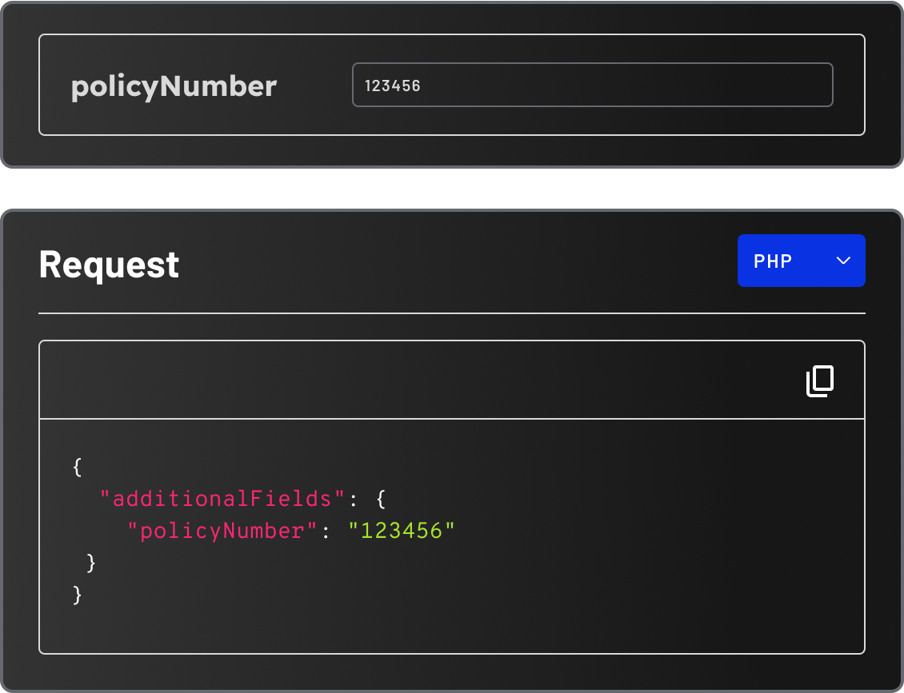Image resolution: width=904 pixels, height=693 pixels.
Task: Click the chevron icon on the PHP button
Action: click(x=842, y=261)
